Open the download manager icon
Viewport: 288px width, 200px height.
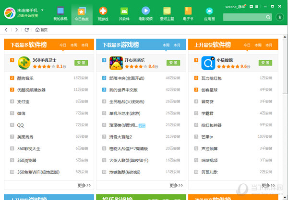coord(280,17)
